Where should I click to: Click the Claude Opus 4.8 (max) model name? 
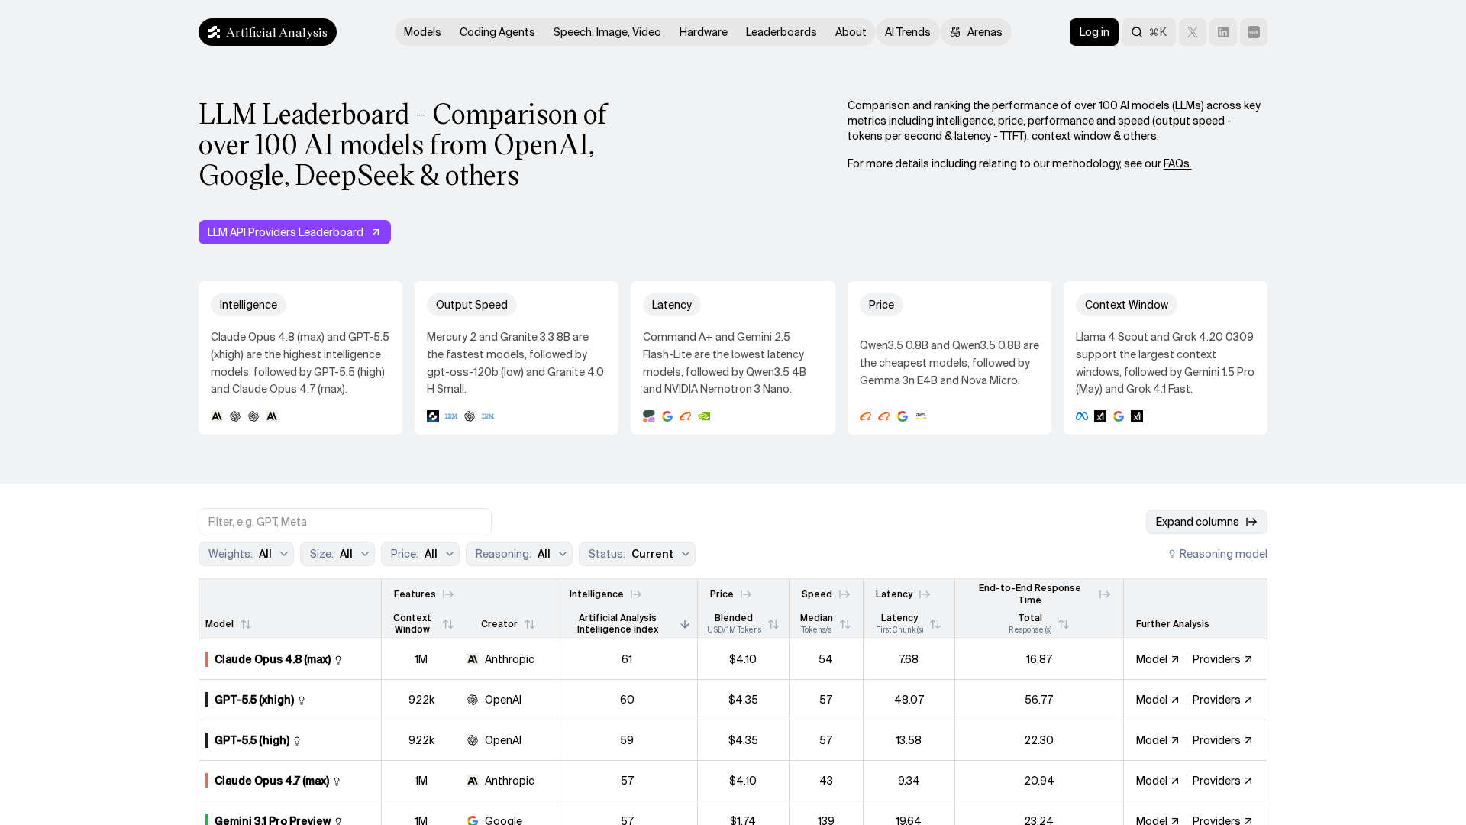pyautogui.click(x=273, y=659)
